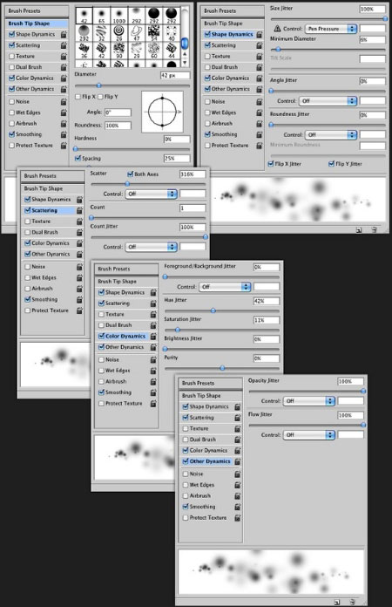Toggle the Flip Y Jitter checkbox
The image size is (392, 607).
[331, 164]
